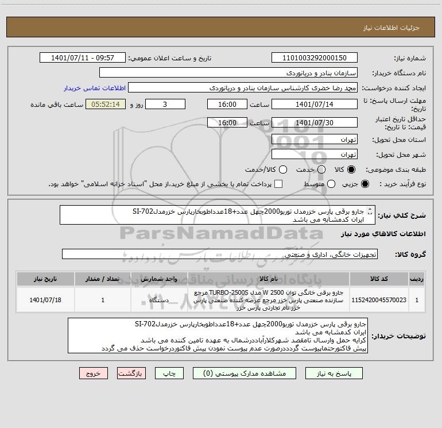Click the نام کالا column header
Image resolution: width=442 pixels, height=428 pixels.
coord(269,279)
